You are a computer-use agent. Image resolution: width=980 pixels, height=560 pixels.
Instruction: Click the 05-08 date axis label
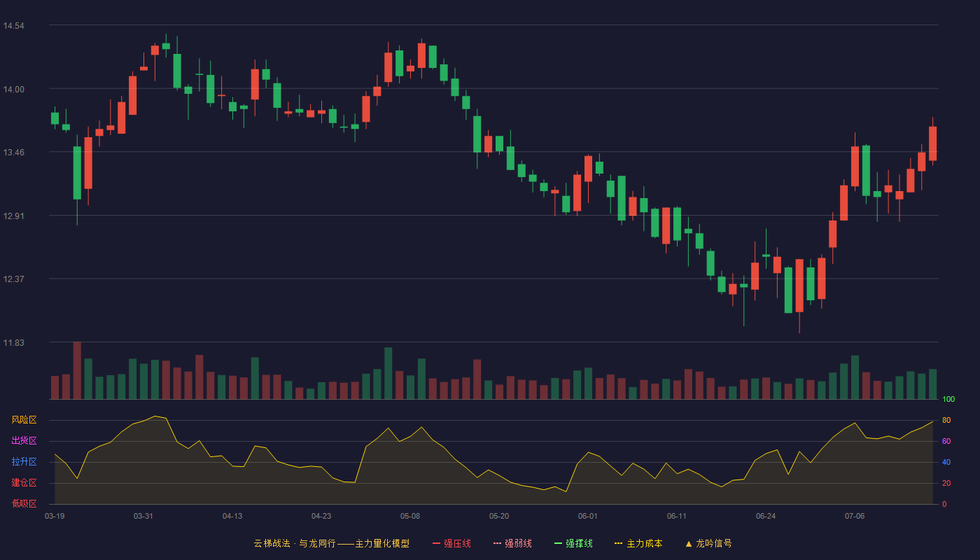[410, 516]
